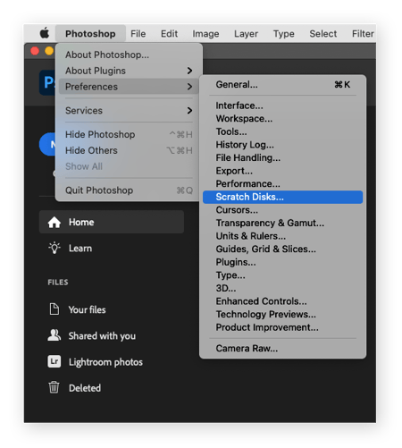Viewport: 402px width, 448px height.
Task: Open the Layer menu
Action: click(246, 34)
